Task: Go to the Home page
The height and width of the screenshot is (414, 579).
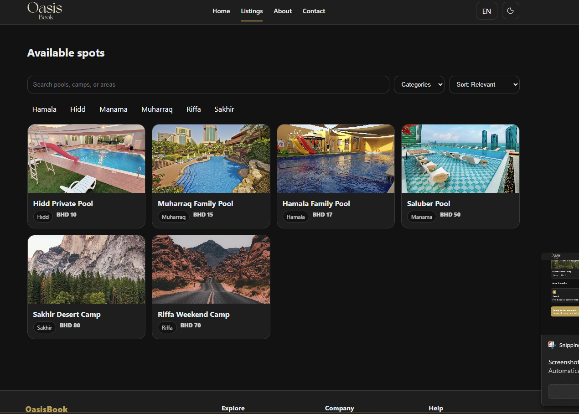Action: [221, 11]
